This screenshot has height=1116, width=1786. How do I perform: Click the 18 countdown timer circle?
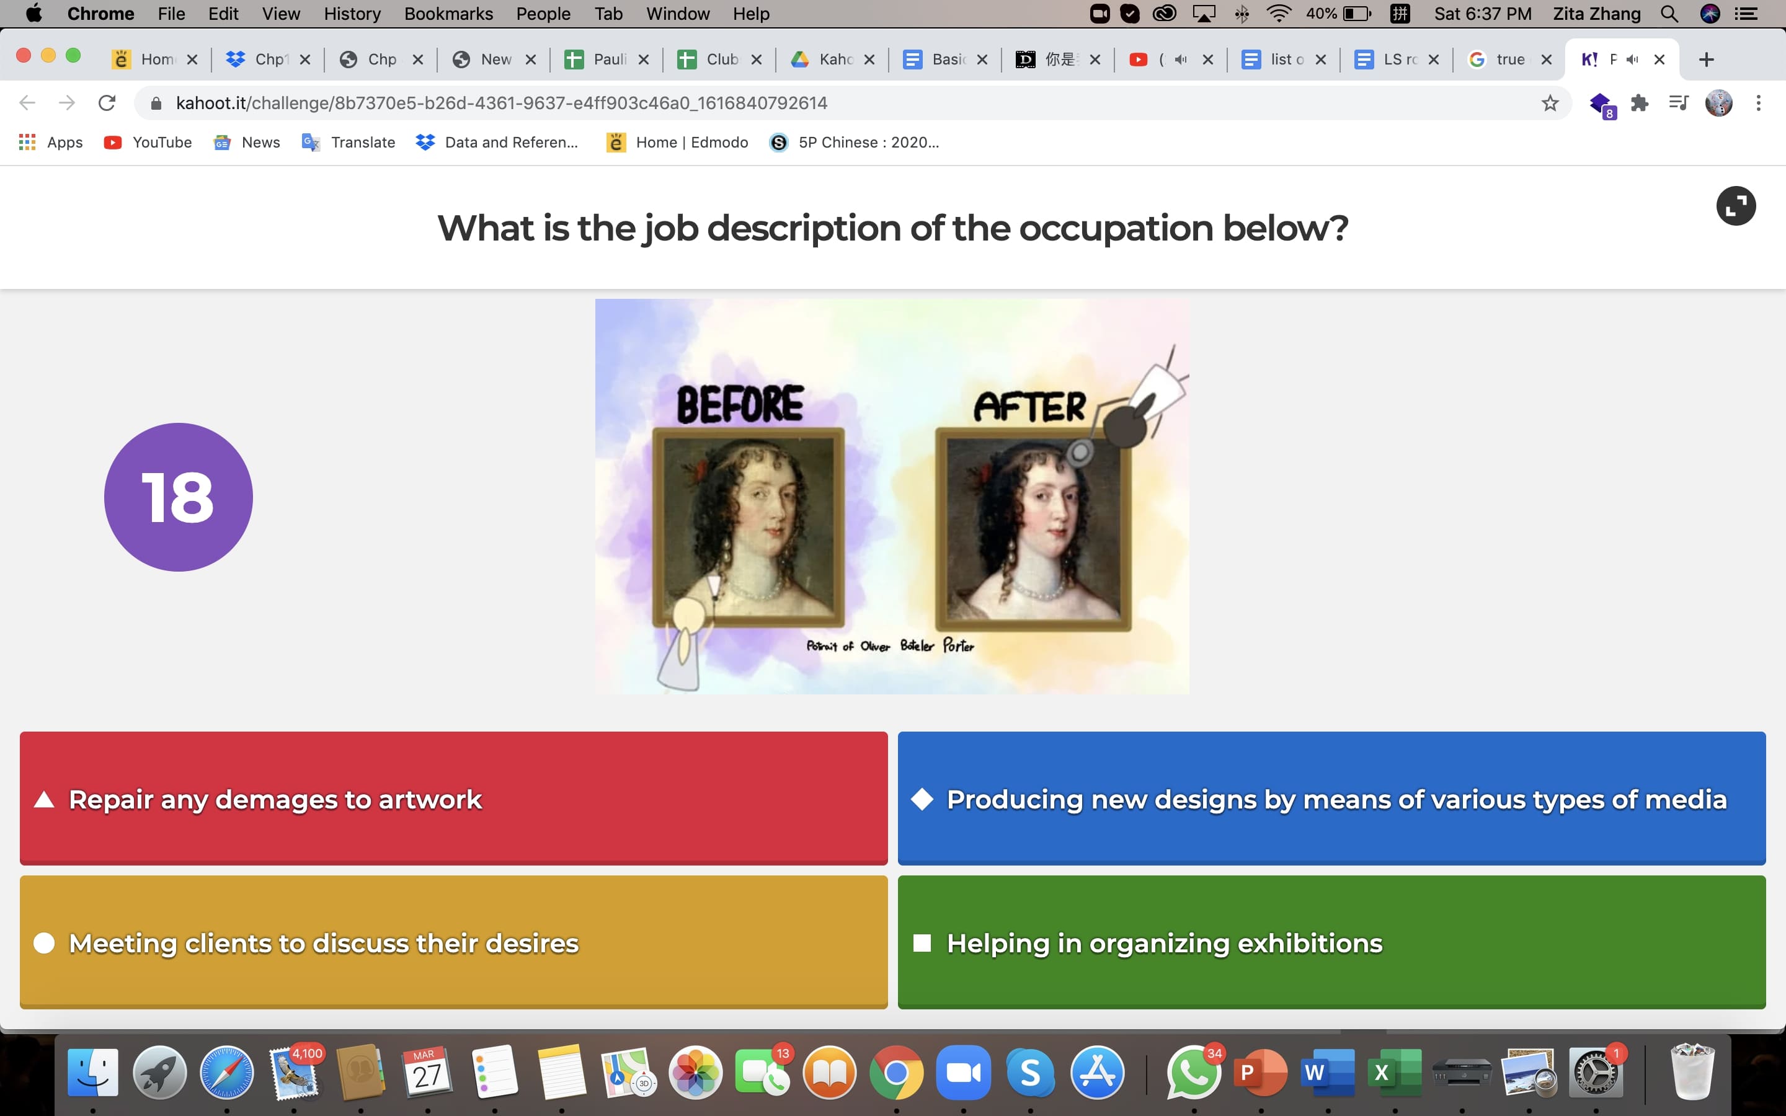(179, 497)
